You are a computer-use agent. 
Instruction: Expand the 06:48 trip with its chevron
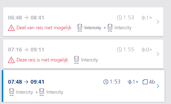coord(158,22)
